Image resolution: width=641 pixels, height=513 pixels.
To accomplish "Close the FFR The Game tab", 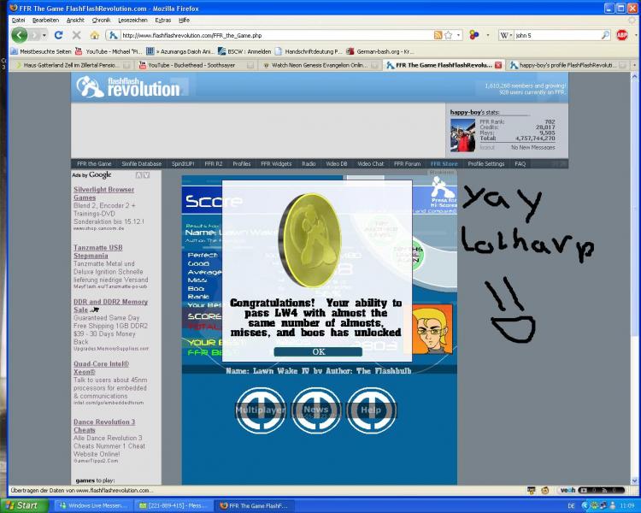I will pos(498,65).
